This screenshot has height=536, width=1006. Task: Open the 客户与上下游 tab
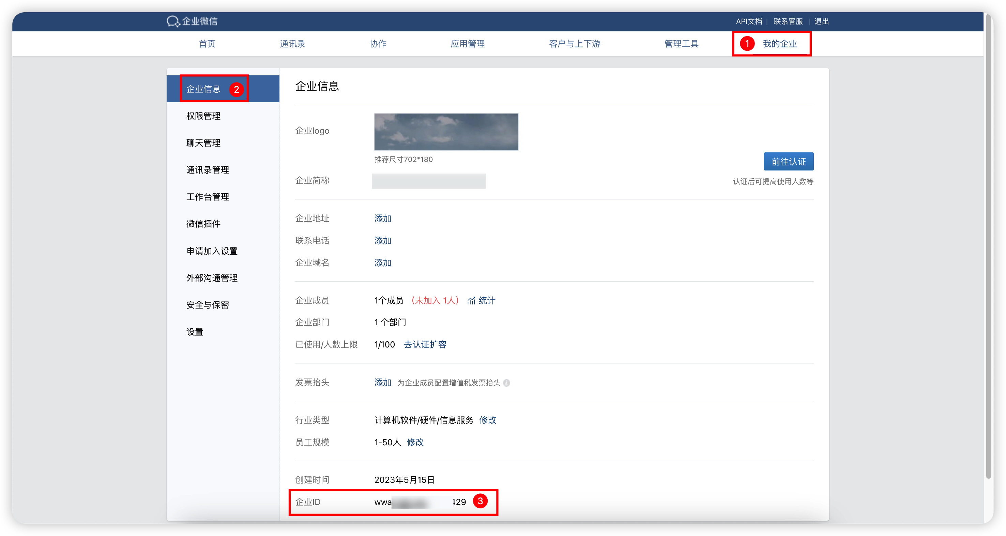pos(575,44)
